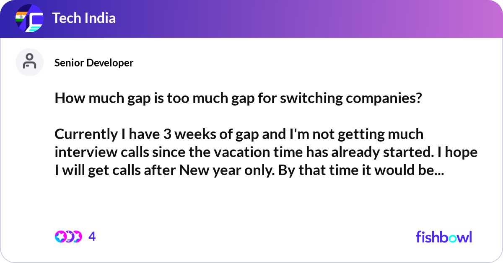The width and height of the screenshot is (503, 263).
Task: Click the Tech India bowl logo icon
Action: (x=29, y=19)
